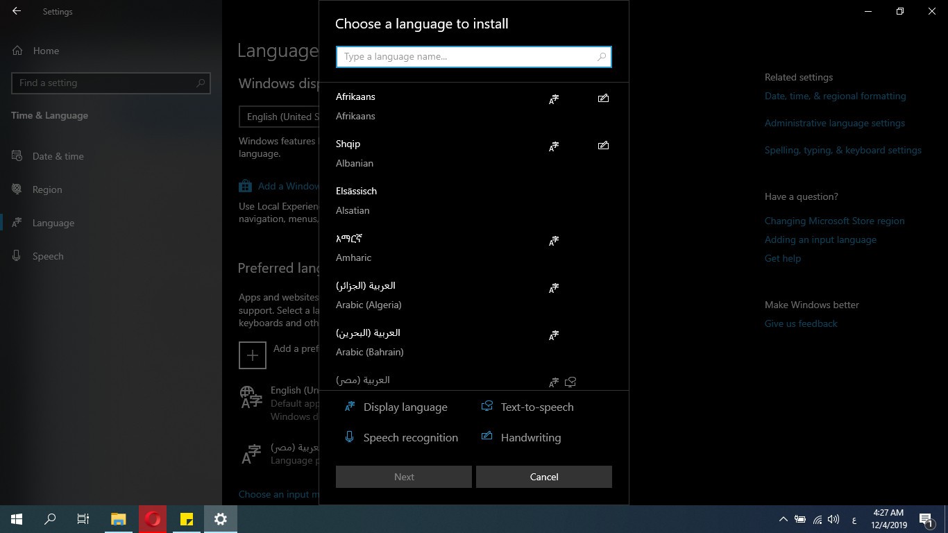Click the Date & time sidebar icon

(x=17, y=156)
